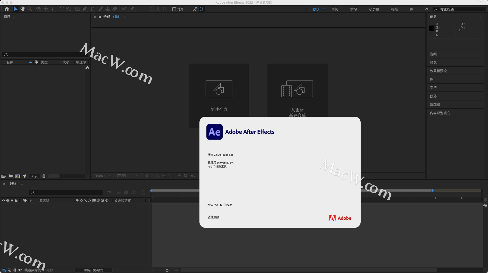Click the 搜索帮助 search field
The image size is (488, 273).
[x=460, y=9]
